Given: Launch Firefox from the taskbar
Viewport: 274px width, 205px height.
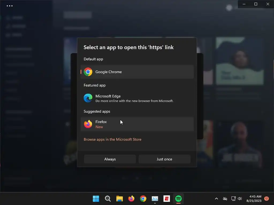Looking at the screenshot, I should [131, 199].
